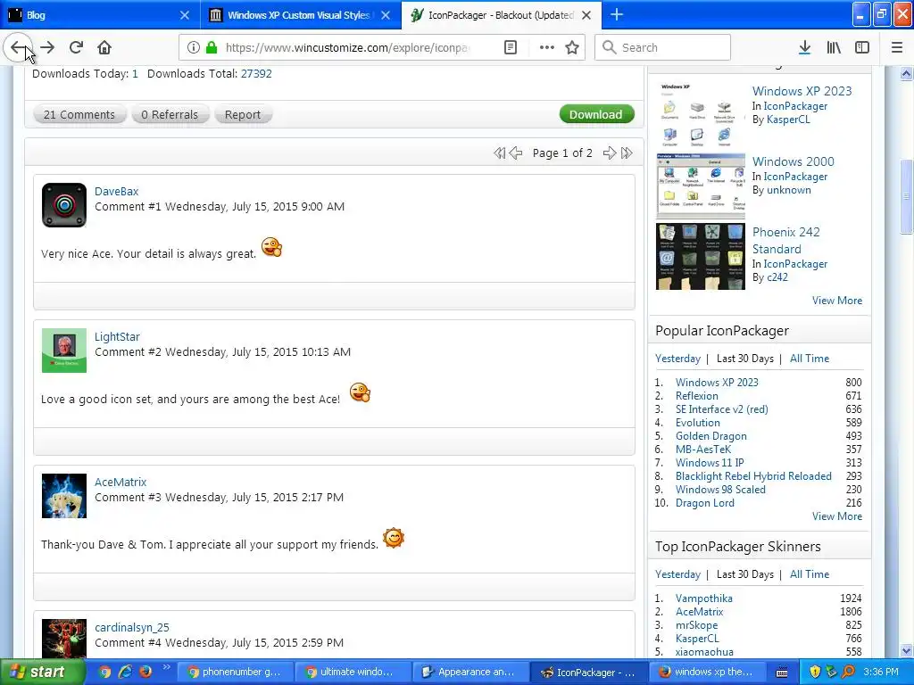Jump to first comments page double-left arrow

(x=500, y=153)
